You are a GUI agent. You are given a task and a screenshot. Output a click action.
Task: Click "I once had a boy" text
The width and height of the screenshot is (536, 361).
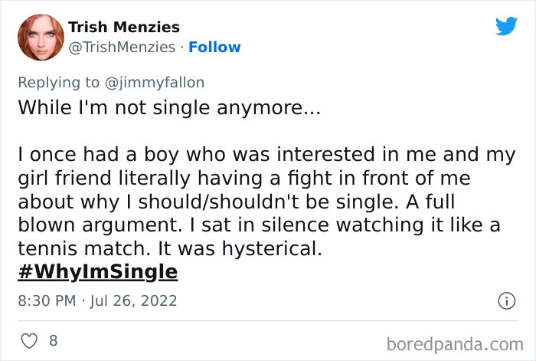point(79,155)
